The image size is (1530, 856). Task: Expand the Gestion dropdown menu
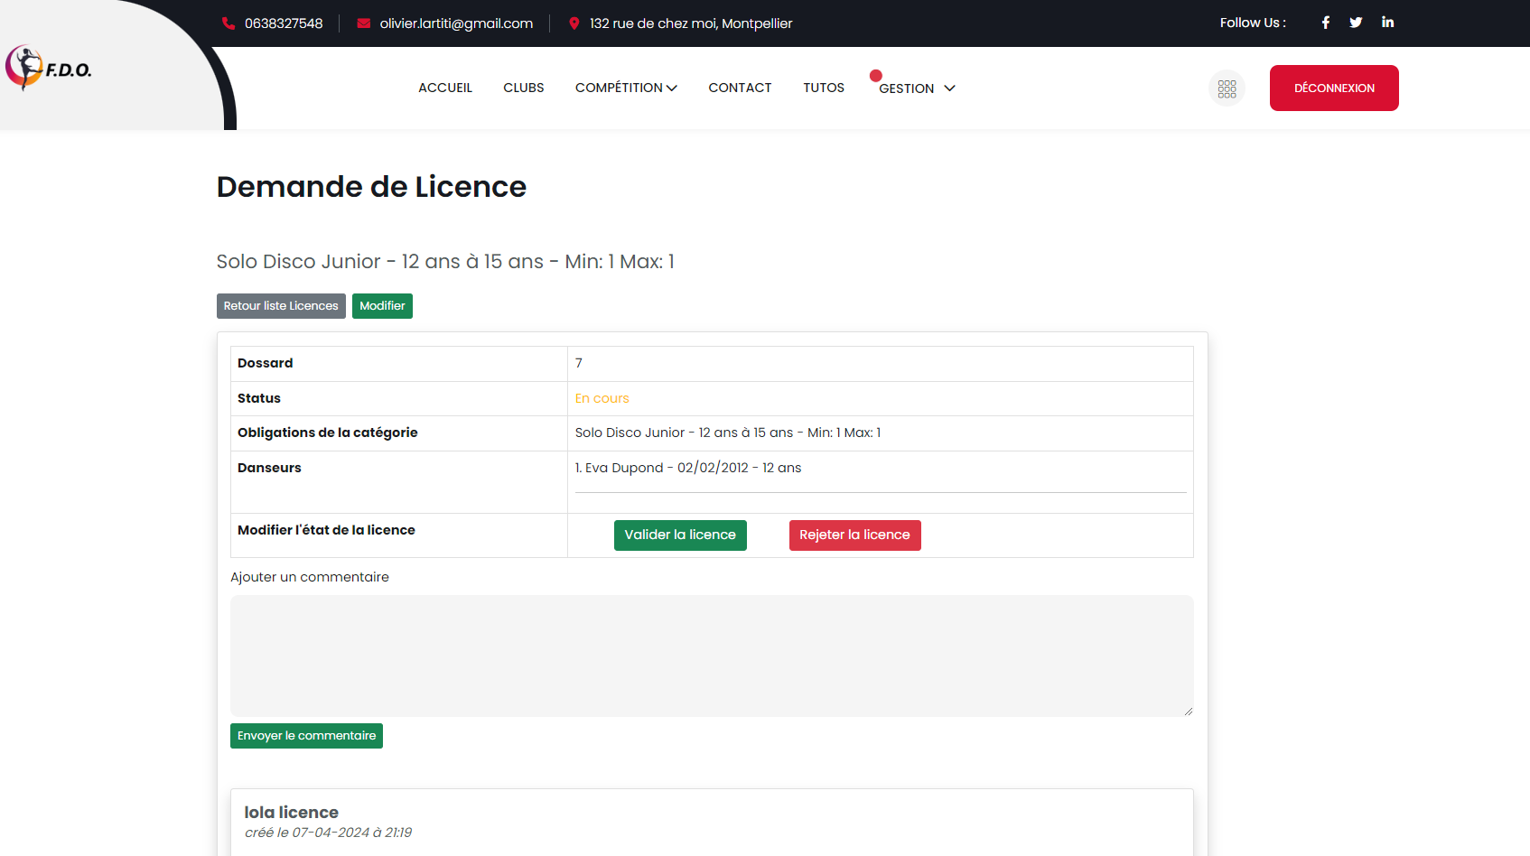[x=917, y=88]
